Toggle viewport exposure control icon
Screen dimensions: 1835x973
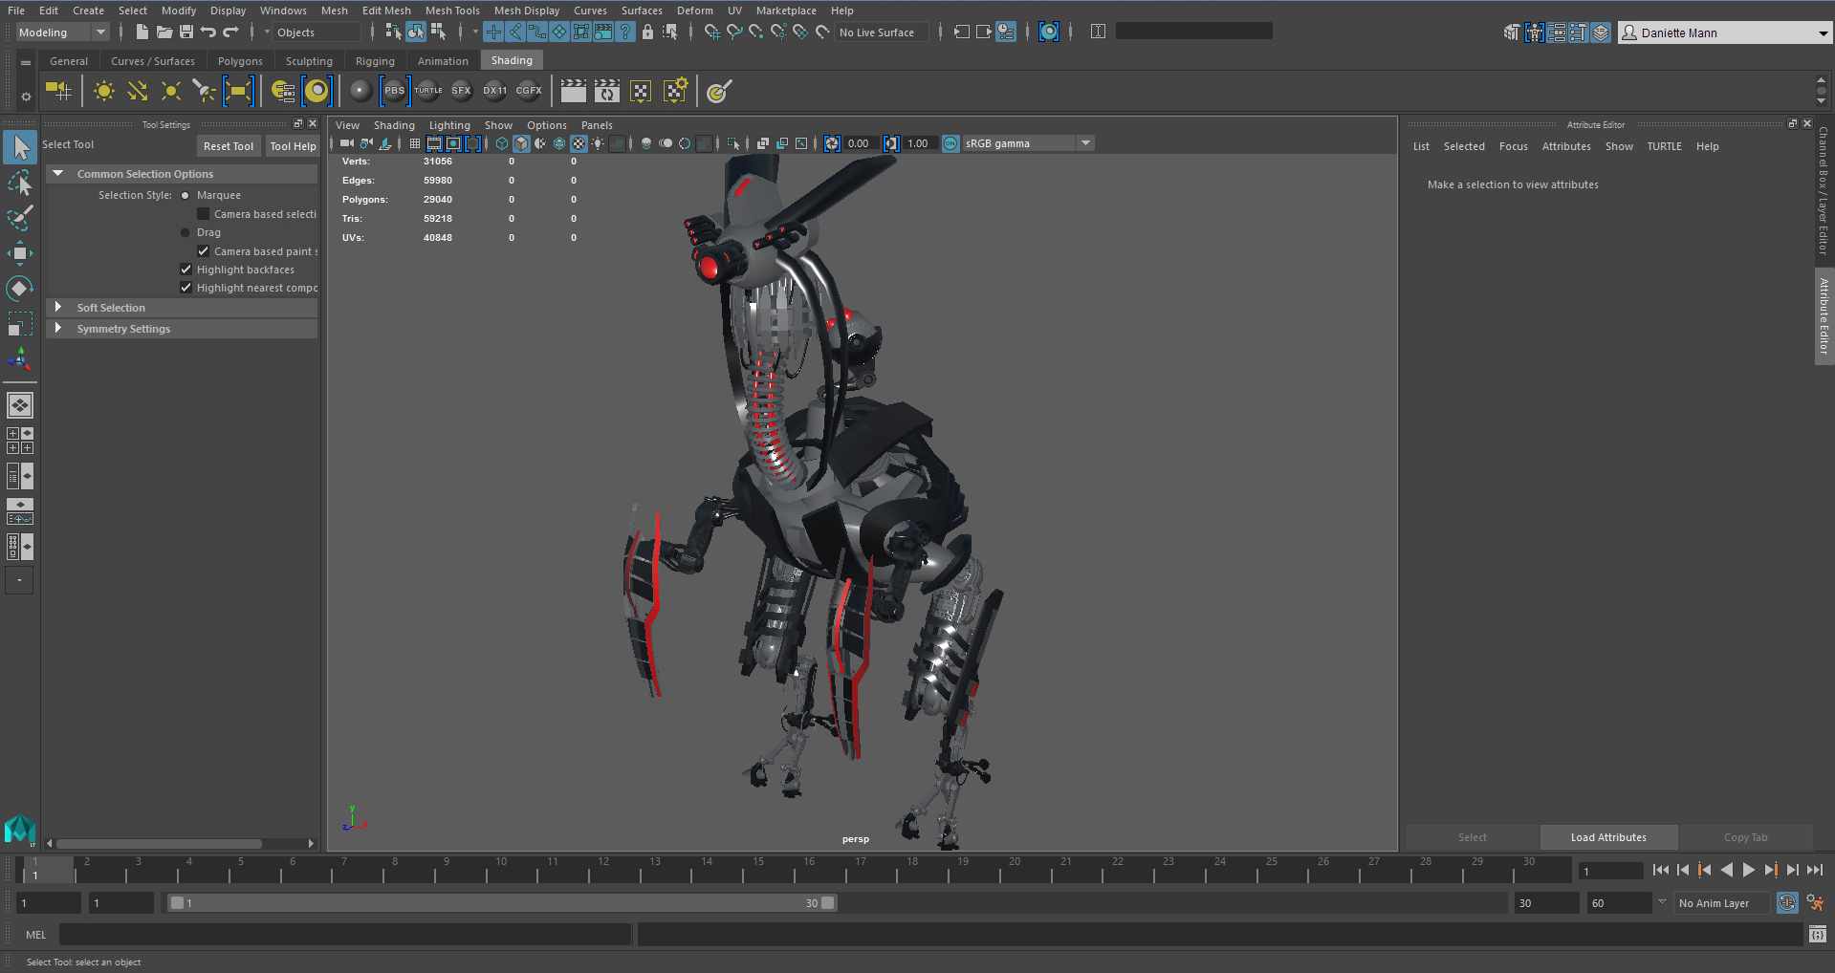click(832, 143)
